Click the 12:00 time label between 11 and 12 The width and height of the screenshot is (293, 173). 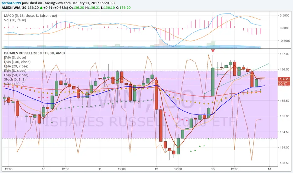[122, 169]
